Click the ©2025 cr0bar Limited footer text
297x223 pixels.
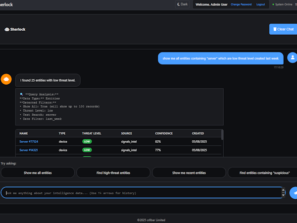[151, 220]
